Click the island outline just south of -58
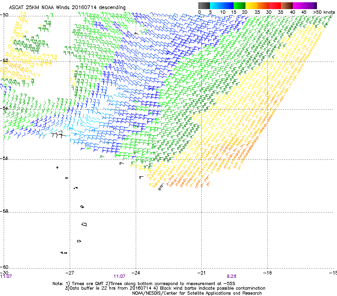Image resolution: width=337 pixels, height=296 pixels. 84,224
